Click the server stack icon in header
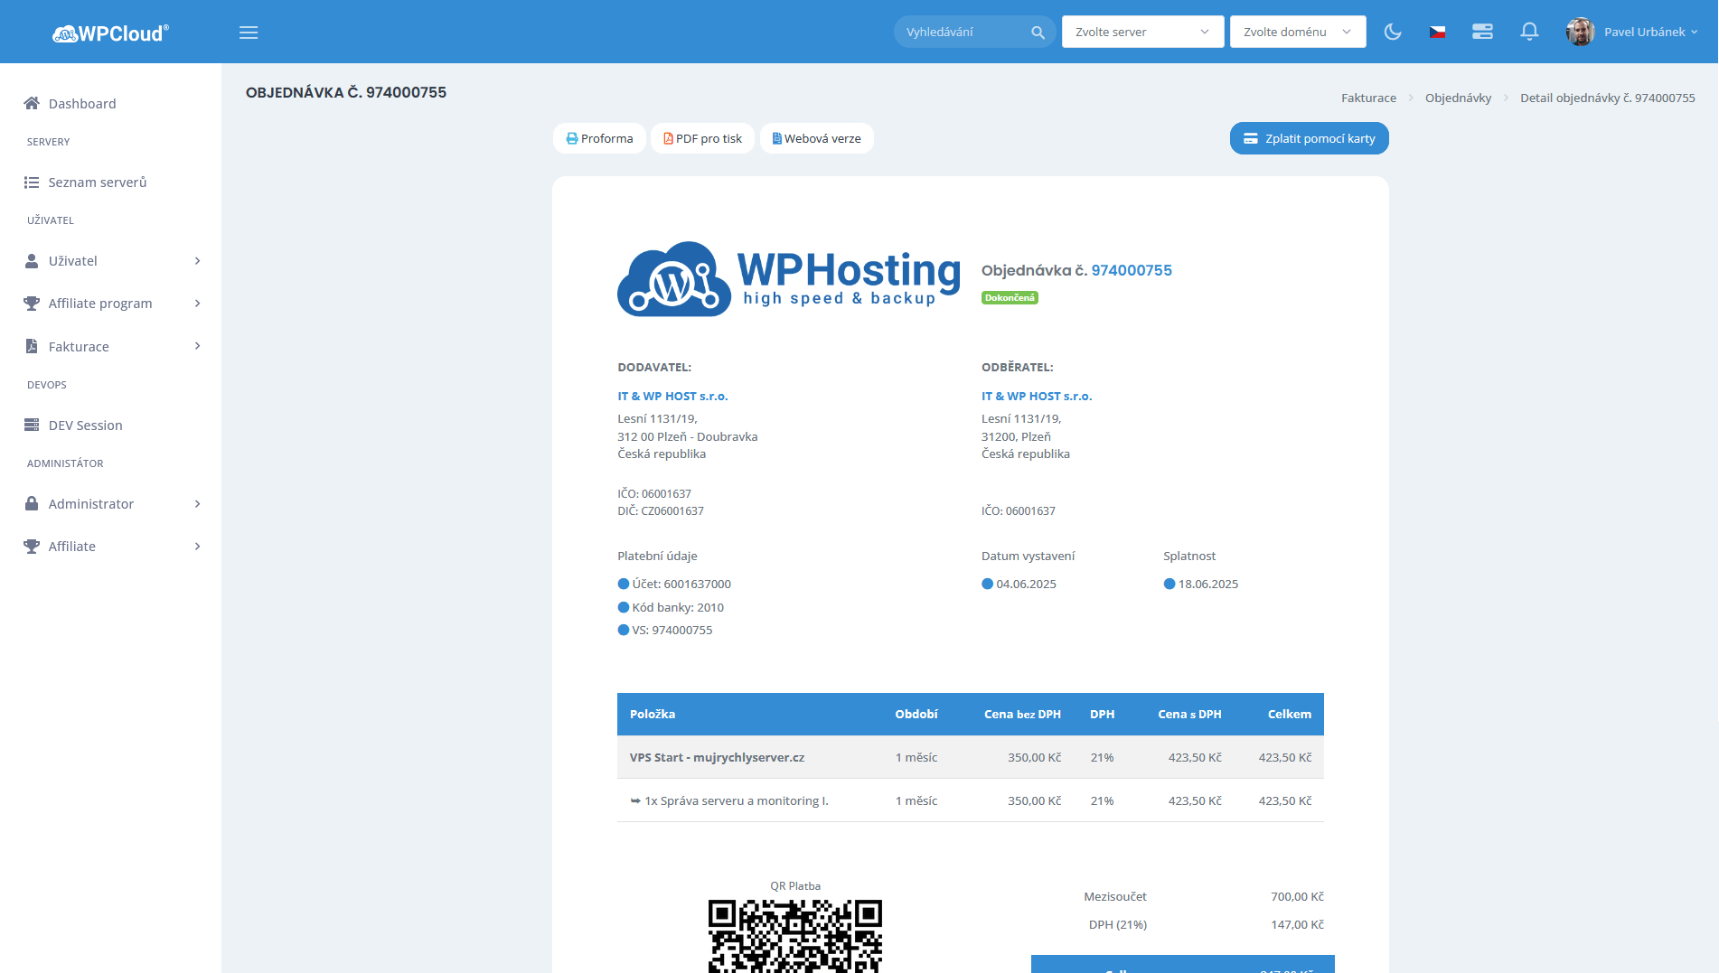This screenshot has width=1719, height=973. tap(1482, 32)
